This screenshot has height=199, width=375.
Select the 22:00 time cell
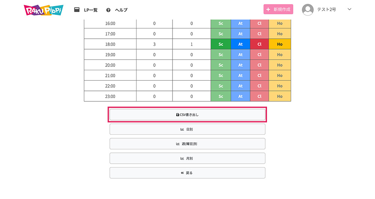[x=110, y=86]
